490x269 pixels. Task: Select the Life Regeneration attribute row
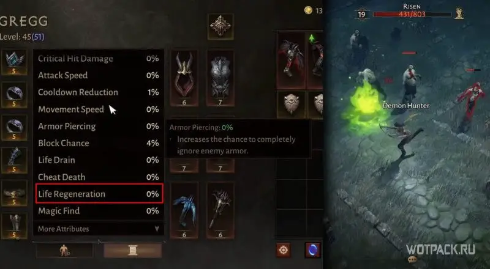click(x=99, y=194)
